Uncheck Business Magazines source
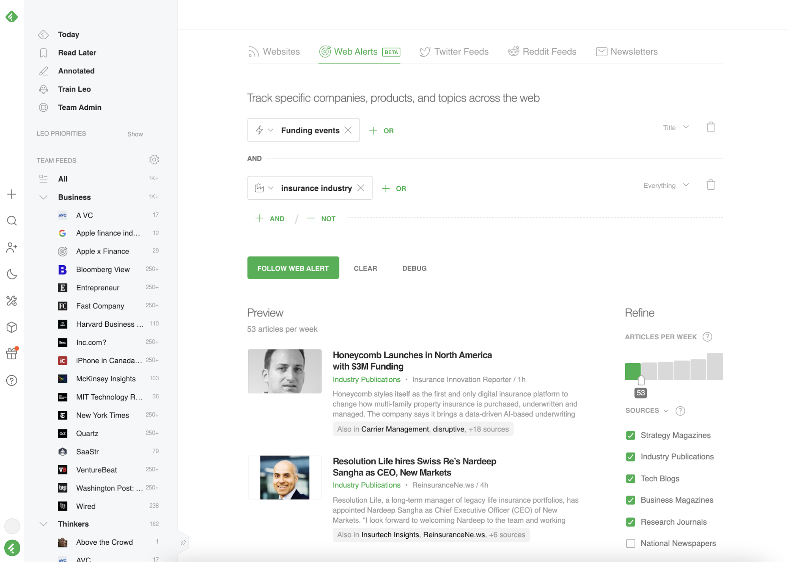Screen dimensions: 788x562 click(x=631, y=500)
